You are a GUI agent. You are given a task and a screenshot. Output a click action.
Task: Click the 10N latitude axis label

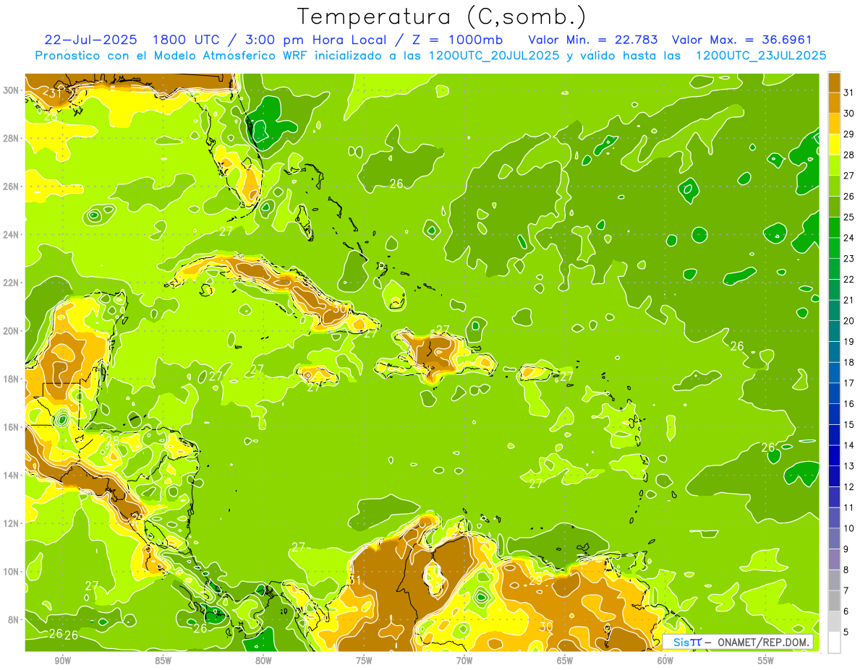[x=11, y=572]
